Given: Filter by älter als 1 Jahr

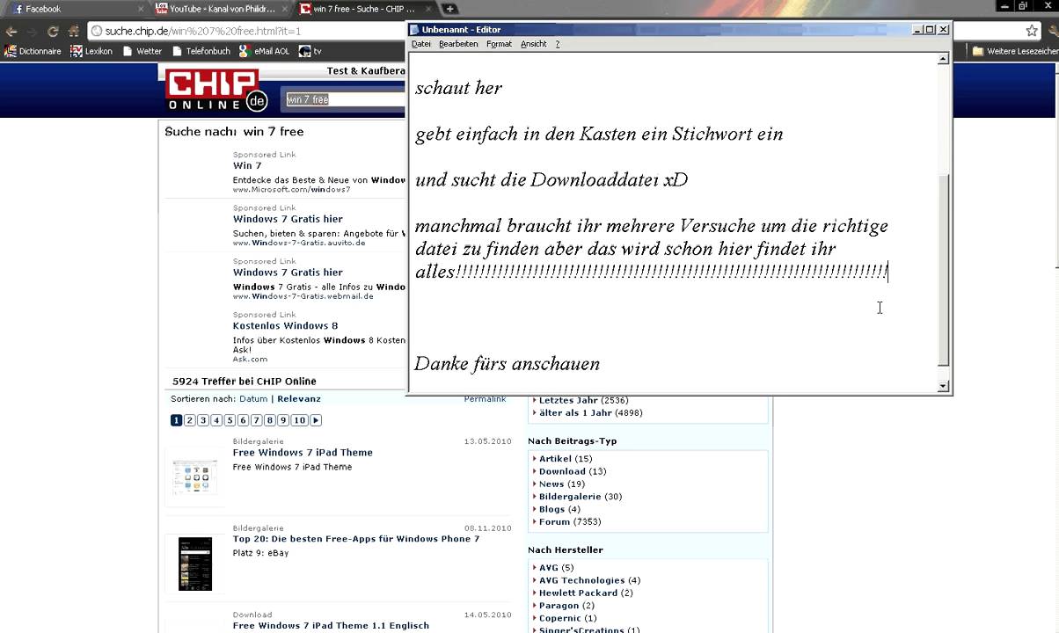Looking at the screenshot, I should click(574, 412).
